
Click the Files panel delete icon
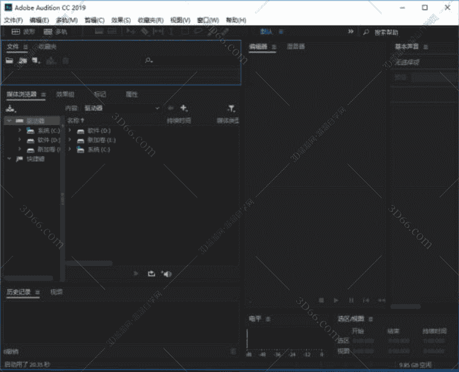pyautogui.click(x=65, y=61)
